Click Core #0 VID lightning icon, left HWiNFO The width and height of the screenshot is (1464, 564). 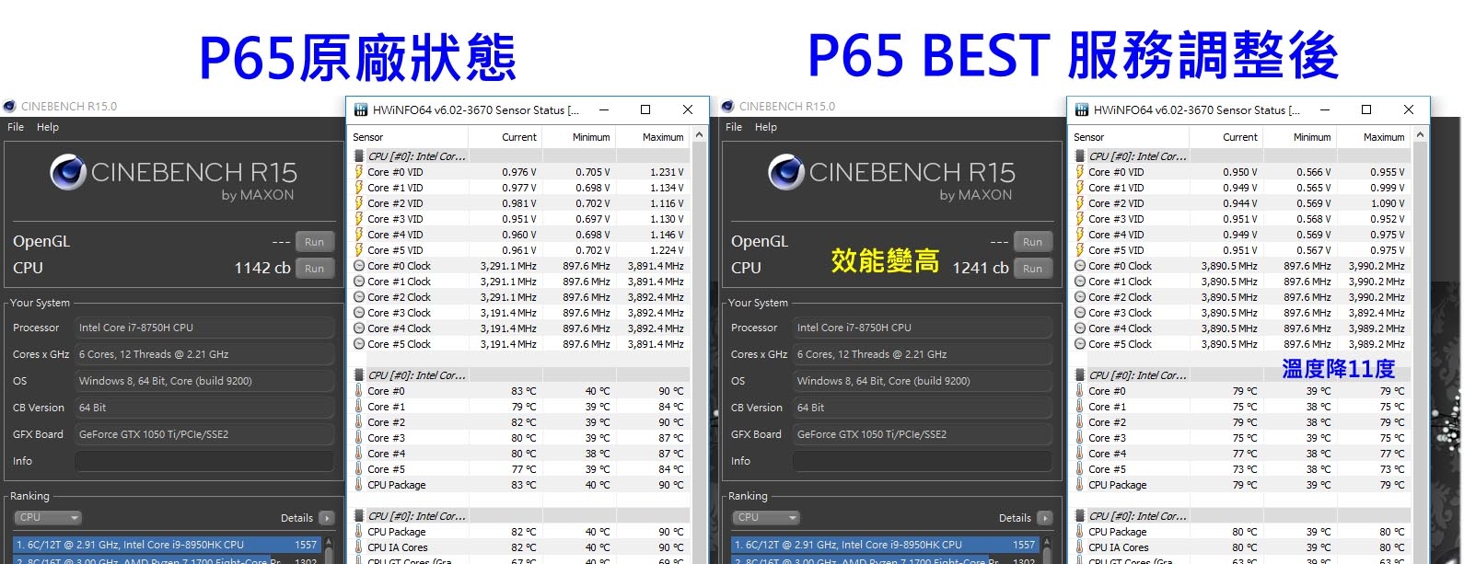click(x=359, y=172)
